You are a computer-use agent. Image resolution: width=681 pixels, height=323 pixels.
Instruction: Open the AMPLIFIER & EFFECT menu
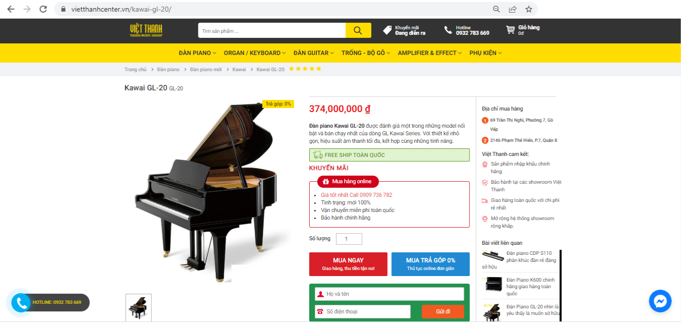tap(430, 53)
